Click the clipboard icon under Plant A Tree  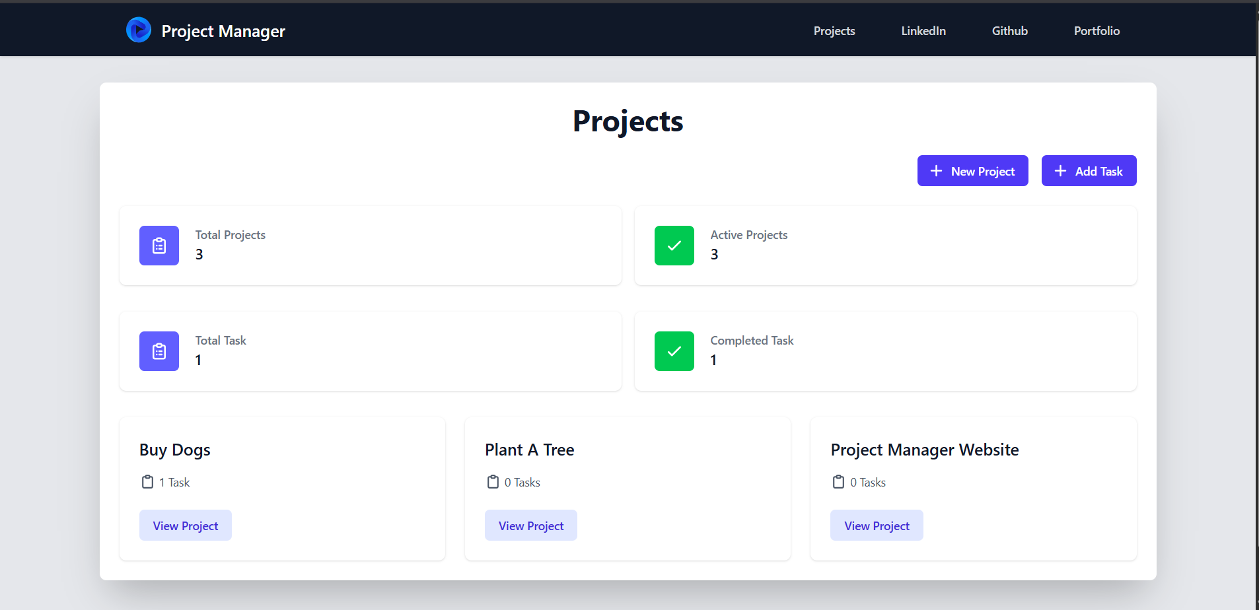coord(493,482)
